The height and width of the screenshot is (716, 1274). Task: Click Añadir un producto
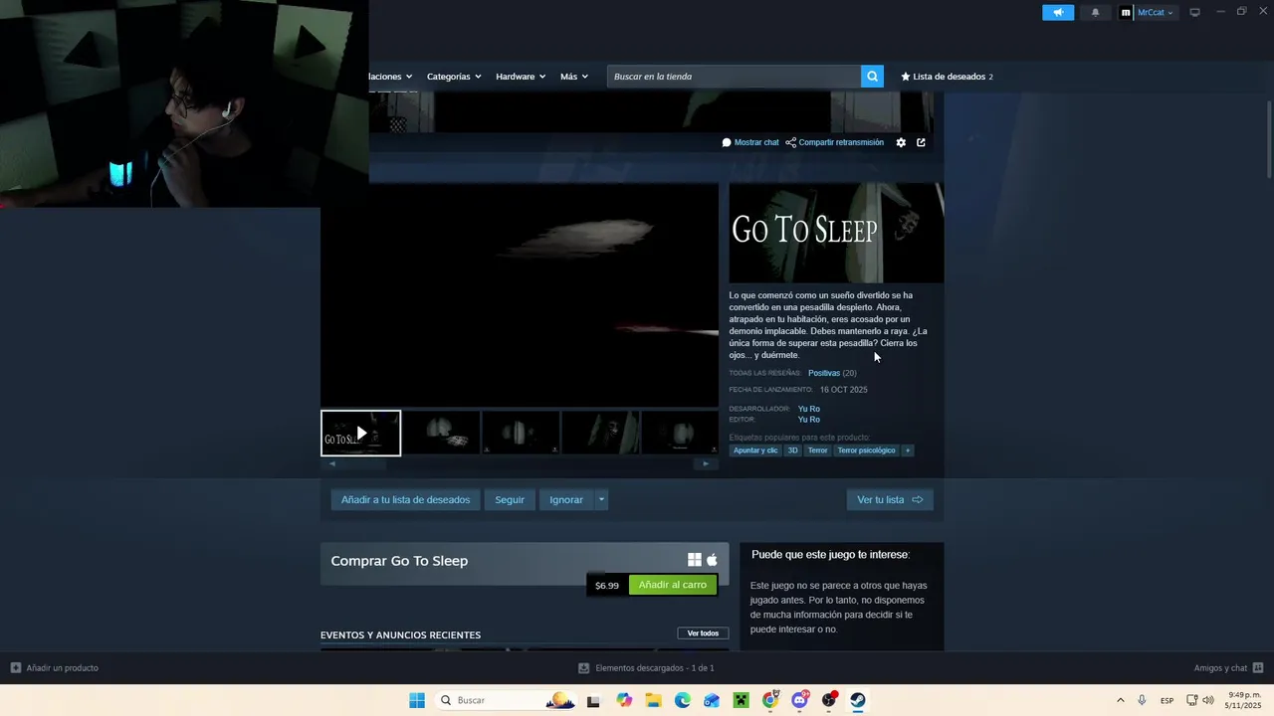coord(55,668)
